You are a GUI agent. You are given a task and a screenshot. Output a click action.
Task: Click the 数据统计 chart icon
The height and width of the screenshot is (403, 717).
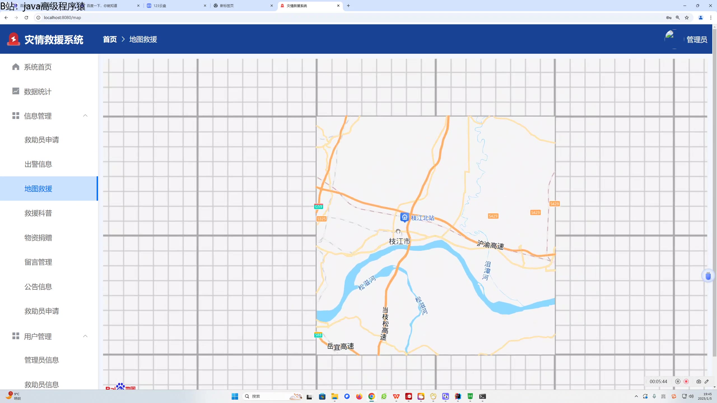pos(16,91)
